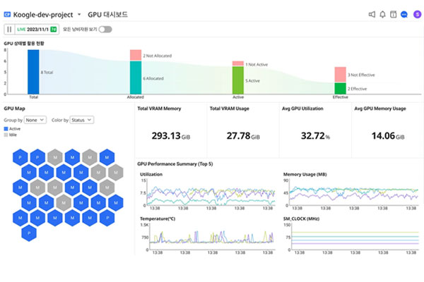Open the blue chat bubble icon

[x=404, y=14]
